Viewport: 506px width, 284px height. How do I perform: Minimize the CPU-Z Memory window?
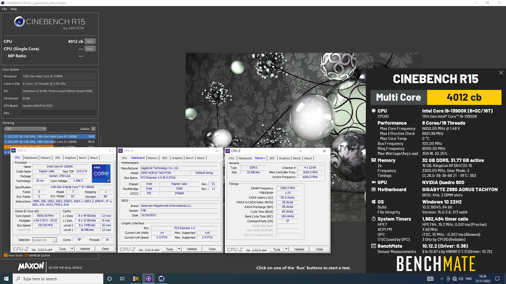coord(300,151)
